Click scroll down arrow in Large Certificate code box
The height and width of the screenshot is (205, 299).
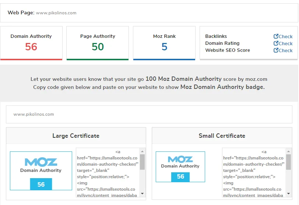pos(142,194)
